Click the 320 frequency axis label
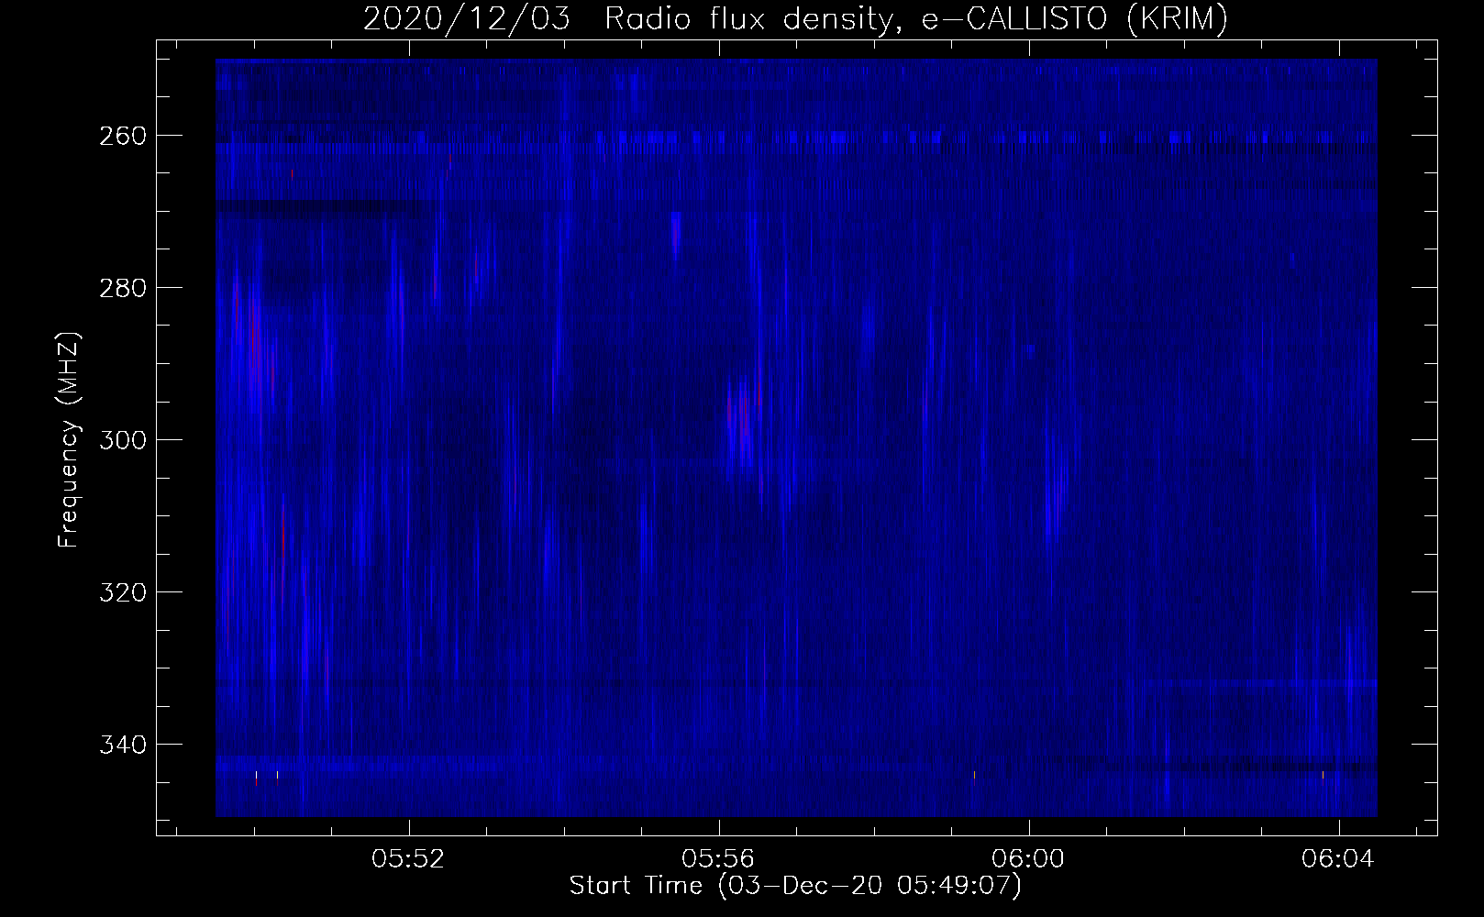 tap(122, 592)
